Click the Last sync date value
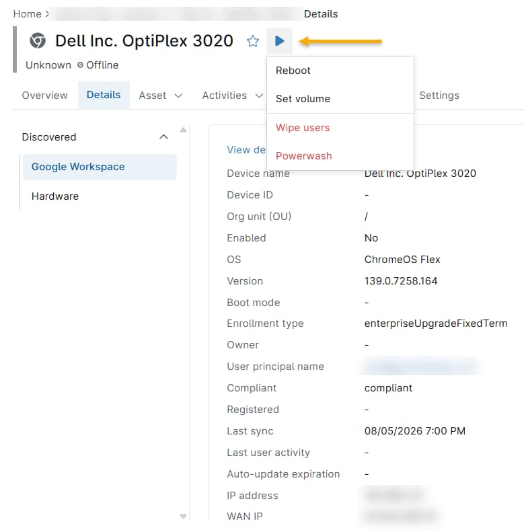This screenshot has width=524, height=532. 415,431
